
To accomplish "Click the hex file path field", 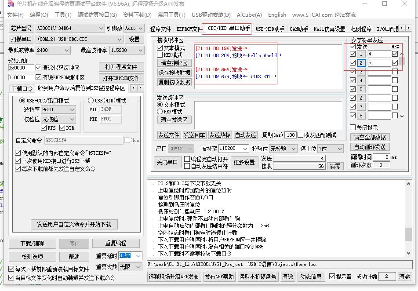I will 280,264.
